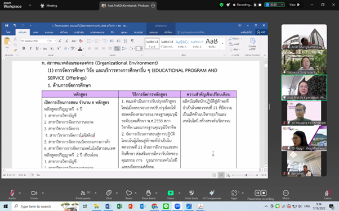Expand Zoom share options arrow
The width and height of the screenshot is (339, 211).
(179, 193)
